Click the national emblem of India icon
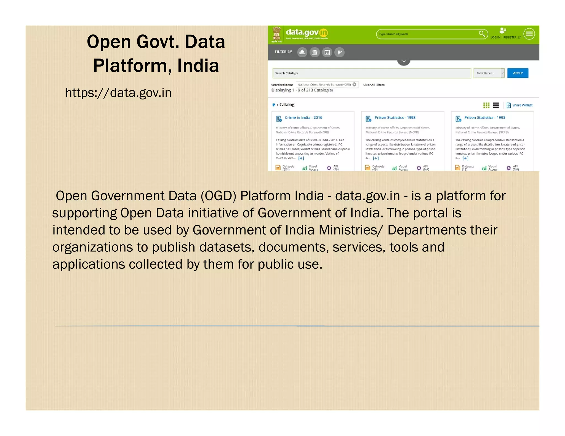This screenshot has height=436, width=565. tap(276, 34)
